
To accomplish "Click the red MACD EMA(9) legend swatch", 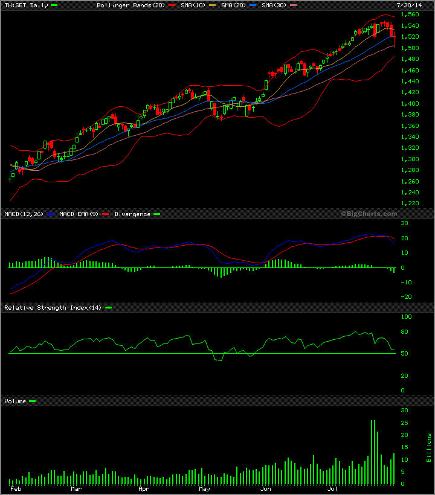I will coord(106,214).
